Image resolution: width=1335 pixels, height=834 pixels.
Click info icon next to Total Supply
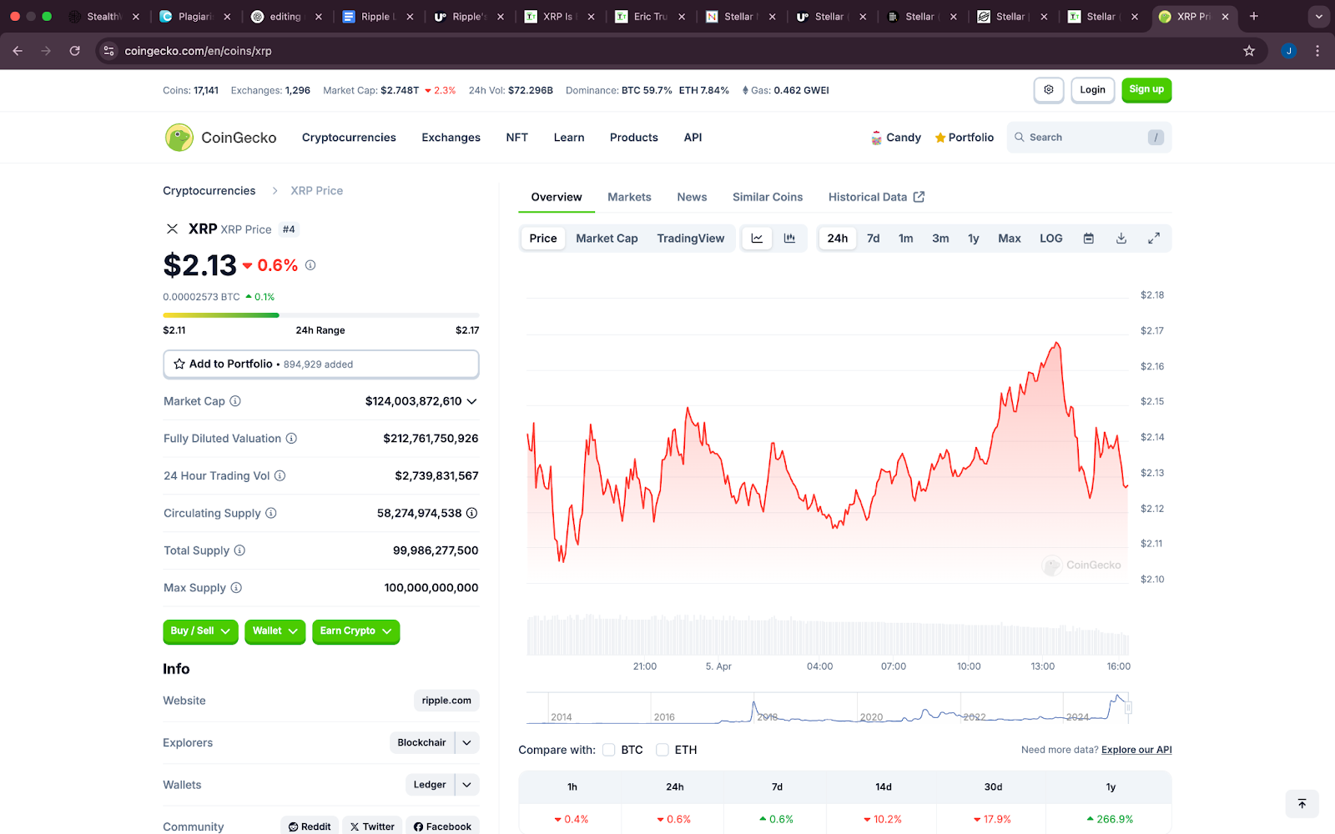coord(239,550)
